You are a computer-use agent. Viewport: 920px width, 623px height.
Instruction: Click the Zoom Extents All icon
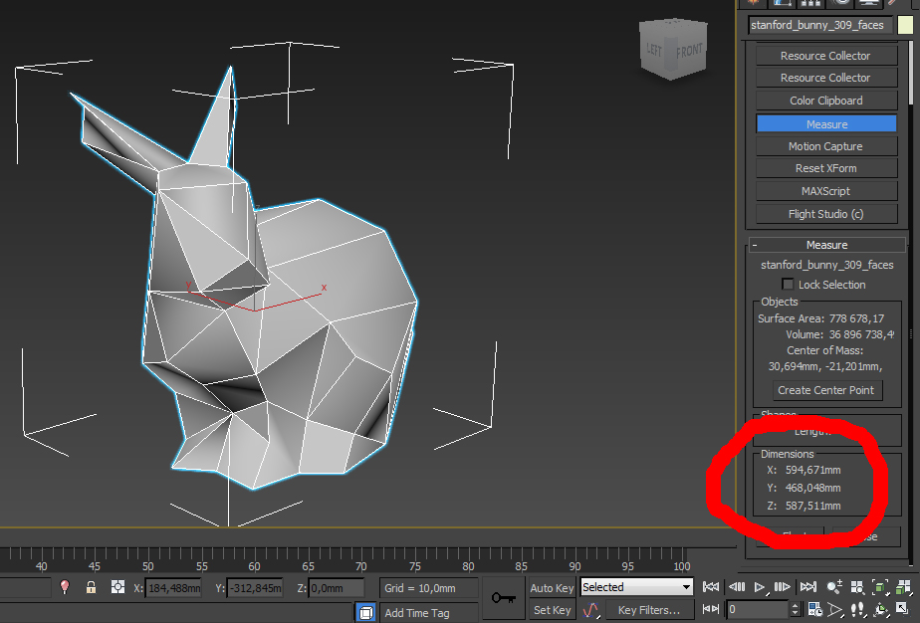(904, 586)
